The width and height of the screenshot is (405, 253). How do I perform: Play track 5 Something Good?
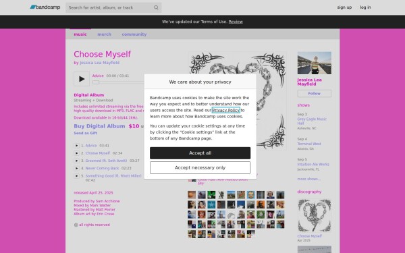76,176
